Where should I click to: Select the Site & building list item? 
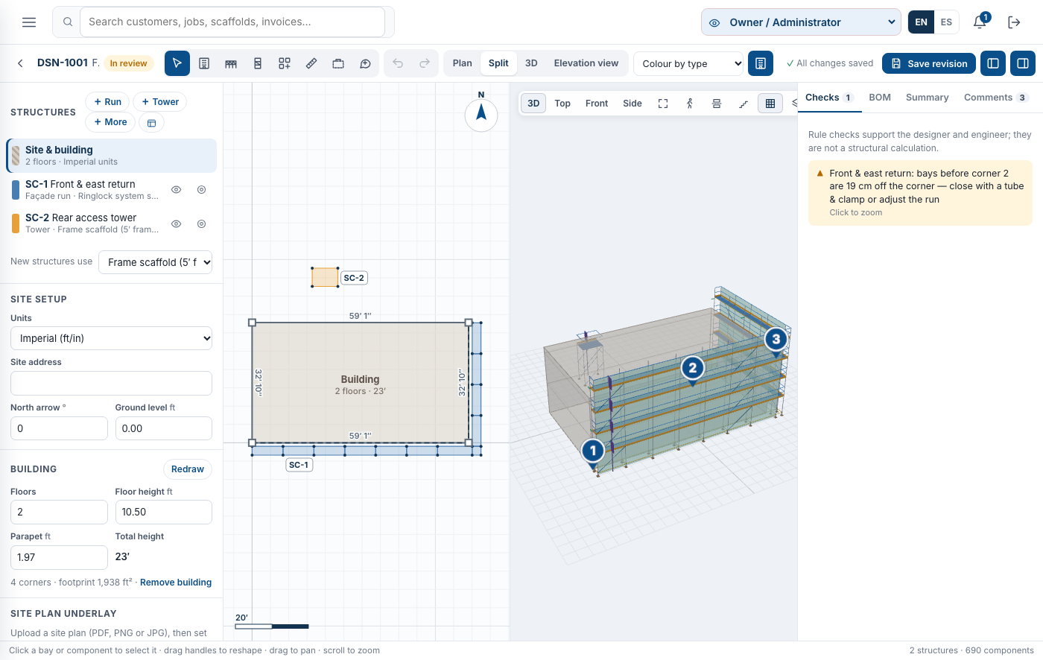click(112, 156)
